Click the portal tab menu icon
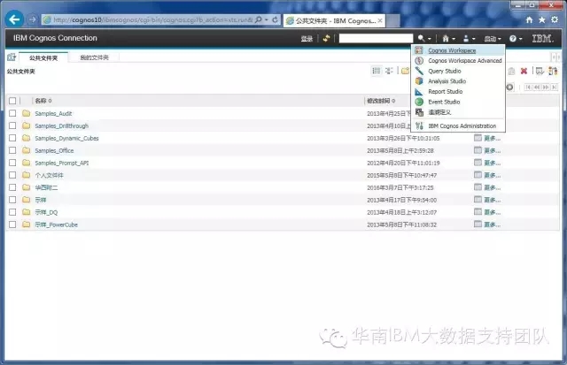567x365 pixels. (12, 57)
